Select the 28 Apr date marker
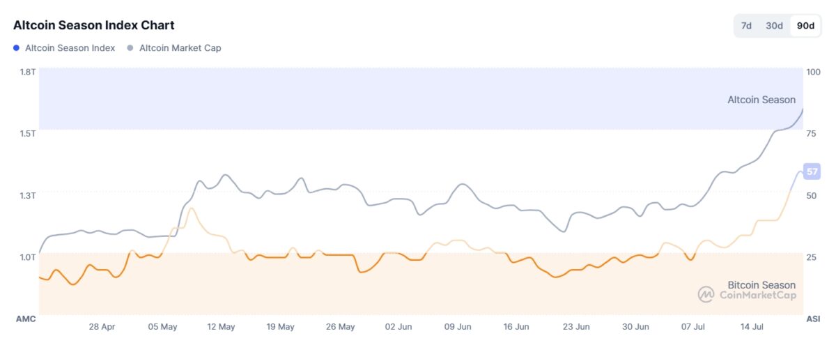Viewport: 836px width, 359px height. click(102, 326)
